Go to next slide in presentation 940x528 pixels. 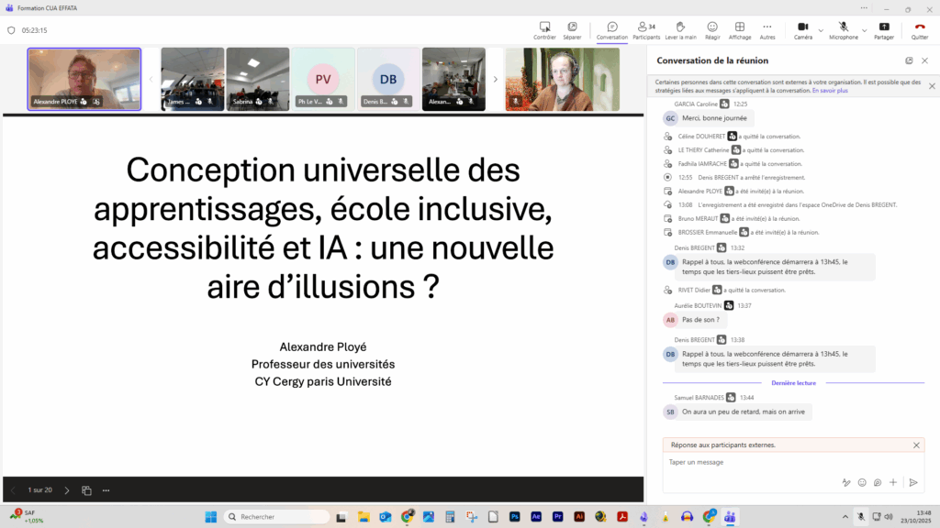[x=66, y=490]
